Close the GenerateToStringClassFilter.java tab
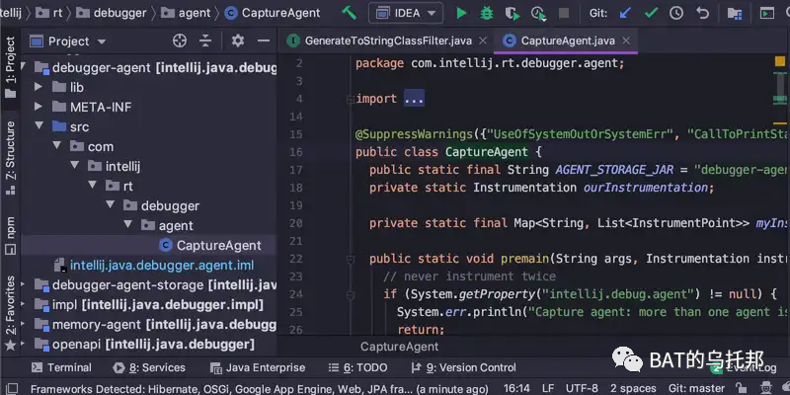 (x=483, y=40)
